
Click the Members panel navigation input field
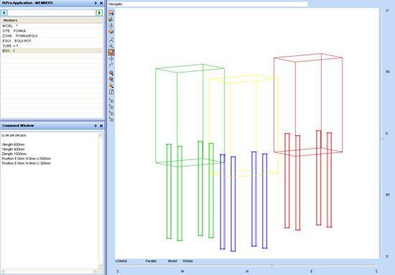(x=52, y=13)
